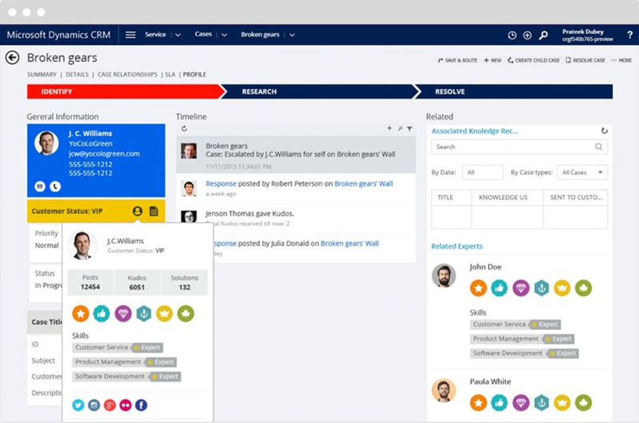The height and width of the screenshot is (423, 639).
Task: Click jcw@yocologreen.com email address
Action: pos(104,154)
